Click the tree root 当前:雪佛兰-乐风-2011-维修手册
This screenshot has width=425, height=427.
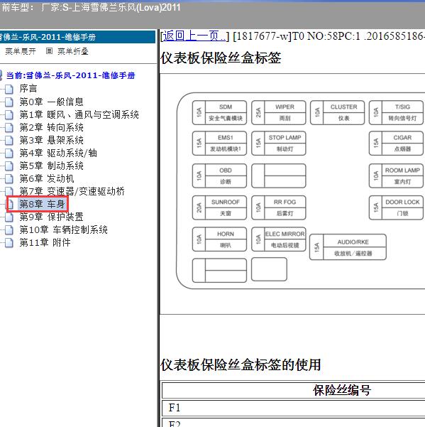click(x=70, y=75)
